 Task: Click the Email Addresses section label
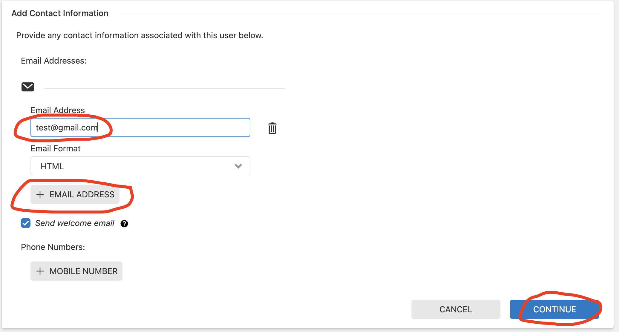[54, 61]
